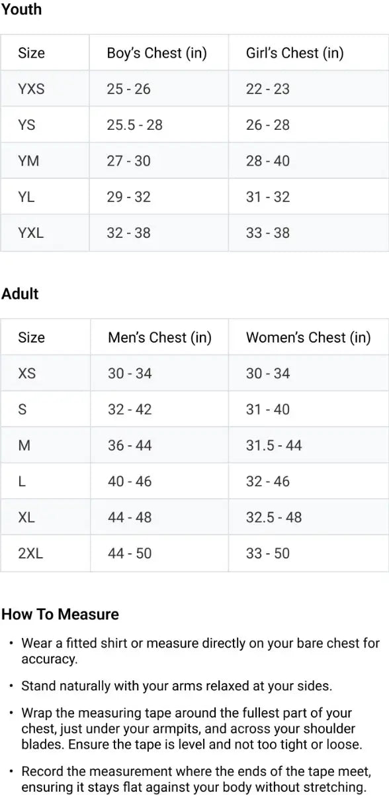Select the YS boy's chest value 25.5 - 28
The width and height of the screenshot is (389, 795).
click(x=134, y=125)
